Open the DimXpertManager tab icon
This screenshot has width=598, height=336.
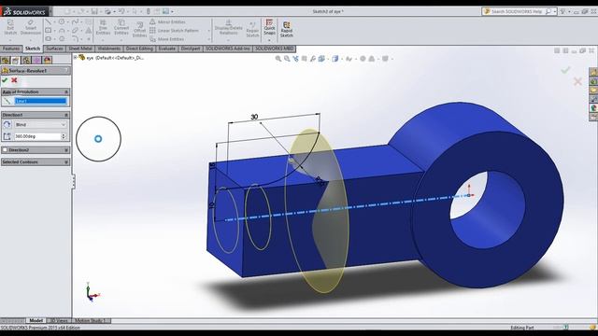click(36, 60)
